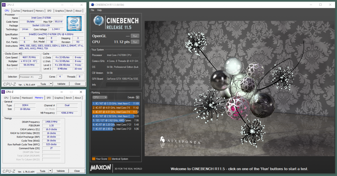This screenshot has height=176, width=337.
Task: Click the title bar icon of the CPU-Z memory timings window
Action: 3,92
